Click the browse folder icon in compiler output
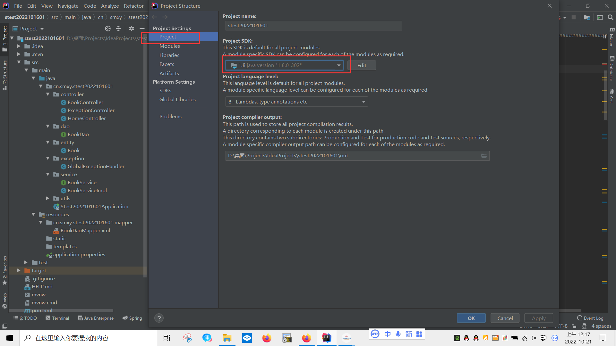 [x=484, y=156]
